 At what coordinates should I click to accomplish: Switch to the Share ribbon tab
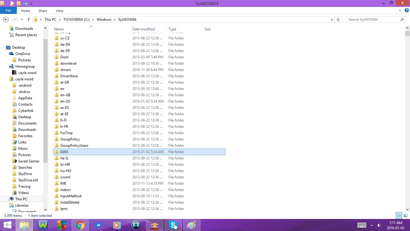click(43, 11)
